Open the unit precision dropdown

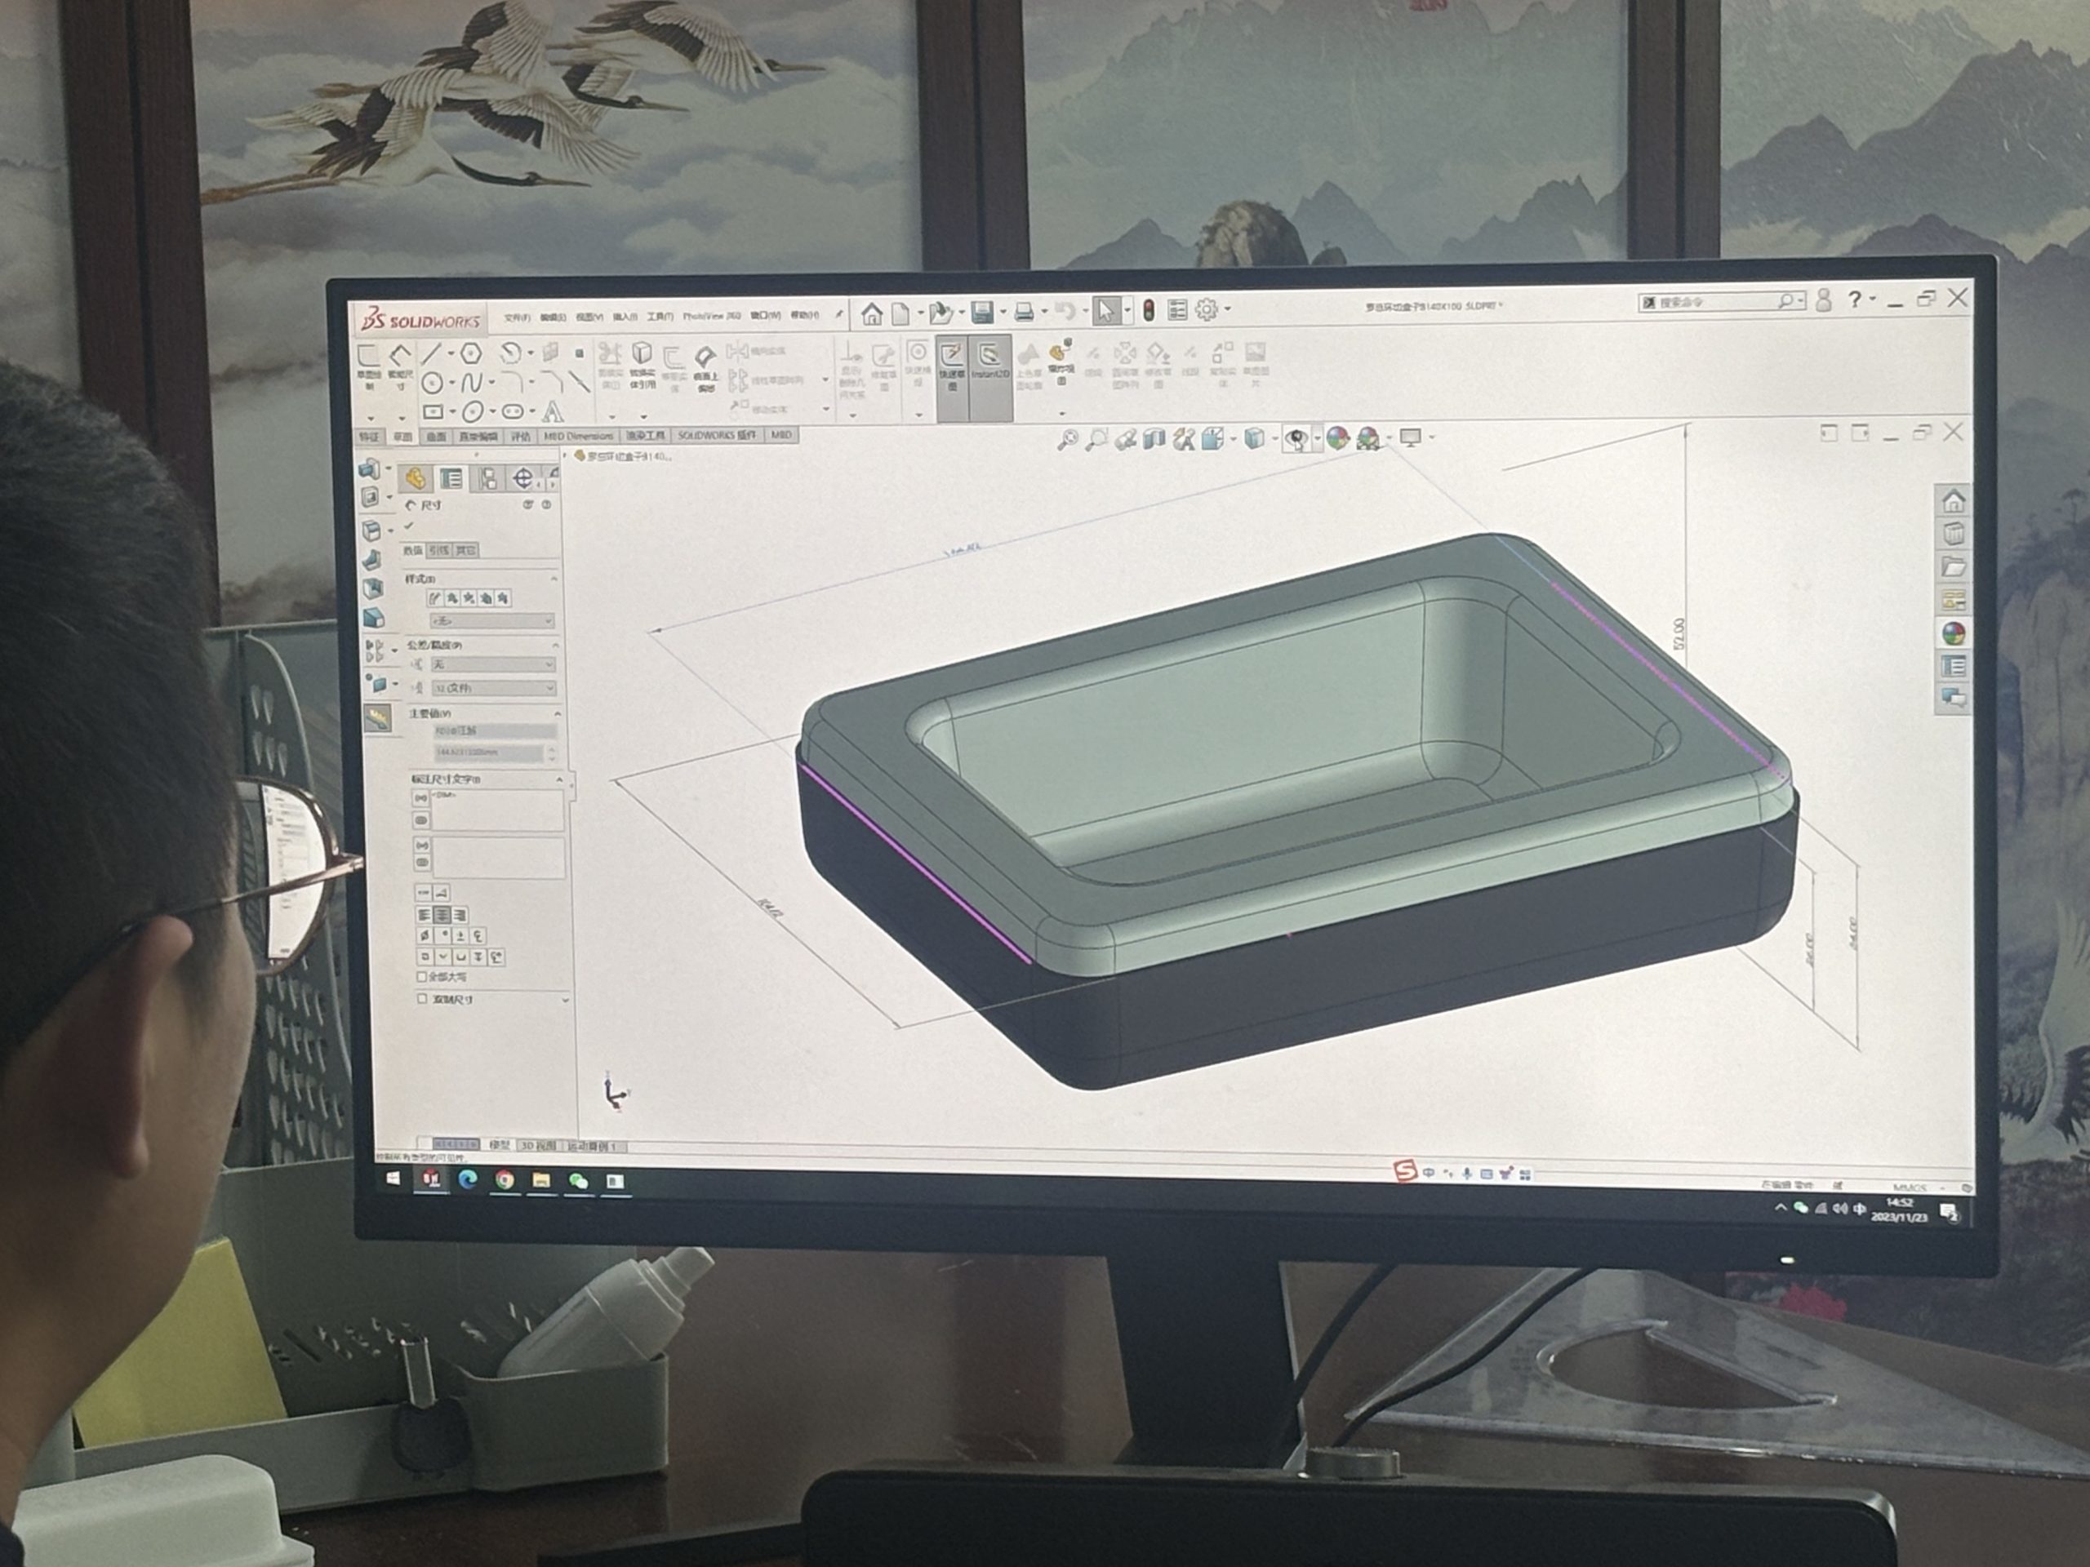[x=494, y=689]
